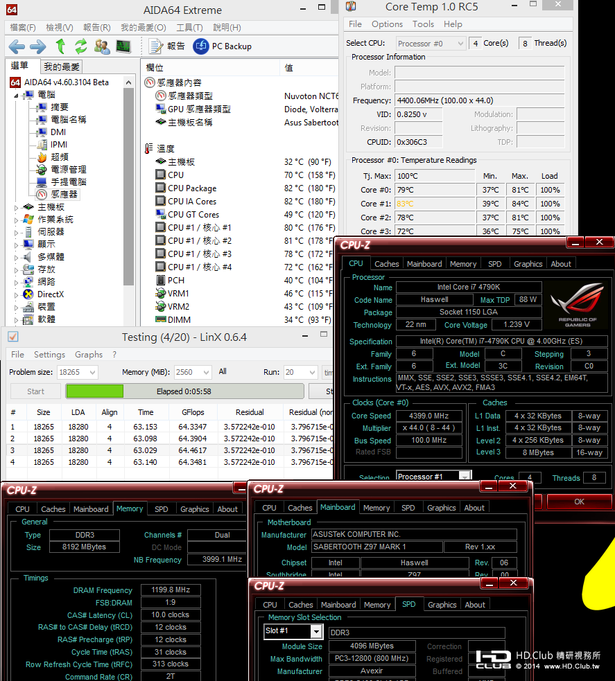
Task: Click the green monitor icon in AIDA64 toolbar
Action: point(123,46)
